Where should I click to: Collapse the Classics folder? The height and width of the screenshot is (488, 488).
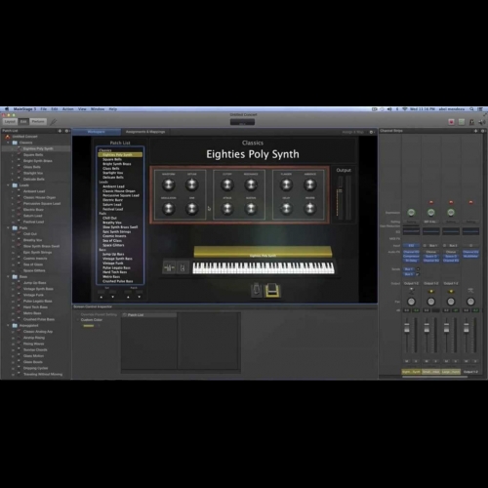click(x=8, y=142)
